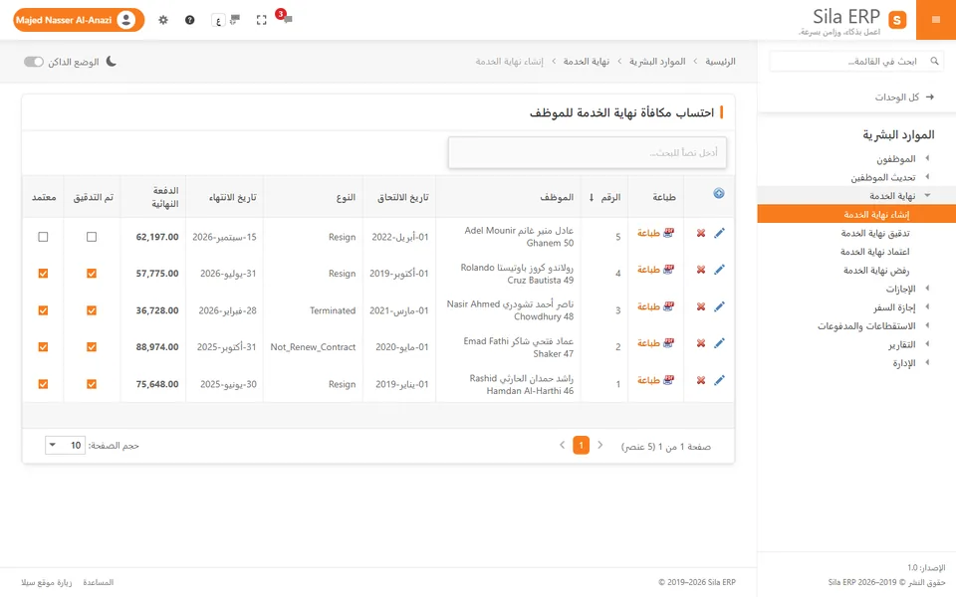
Task: Select إنشاء نهاية الخدمة menu item
Action: coord(856,215)
